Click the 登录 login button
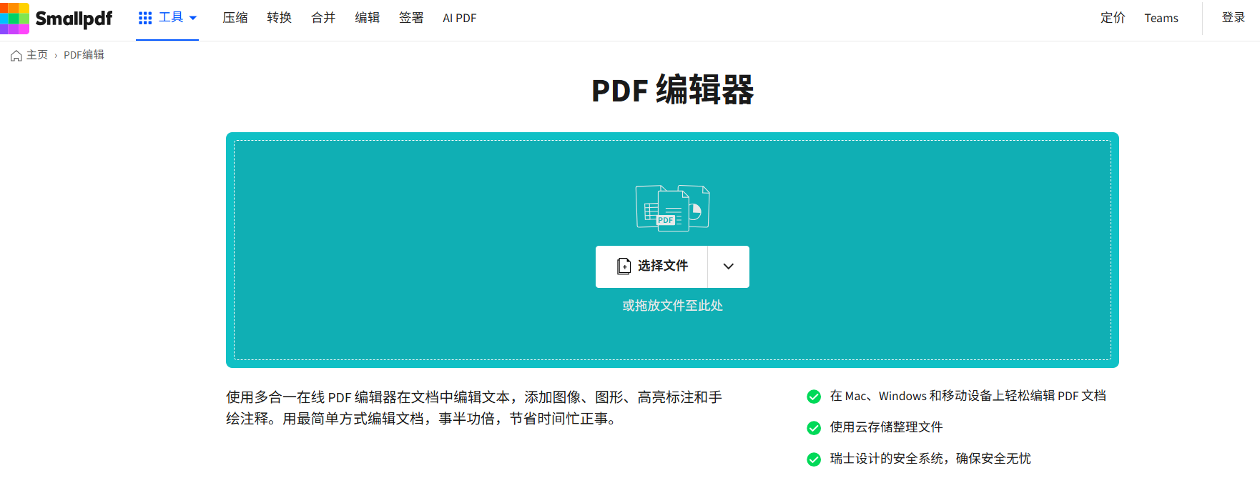 (1234, 18)
